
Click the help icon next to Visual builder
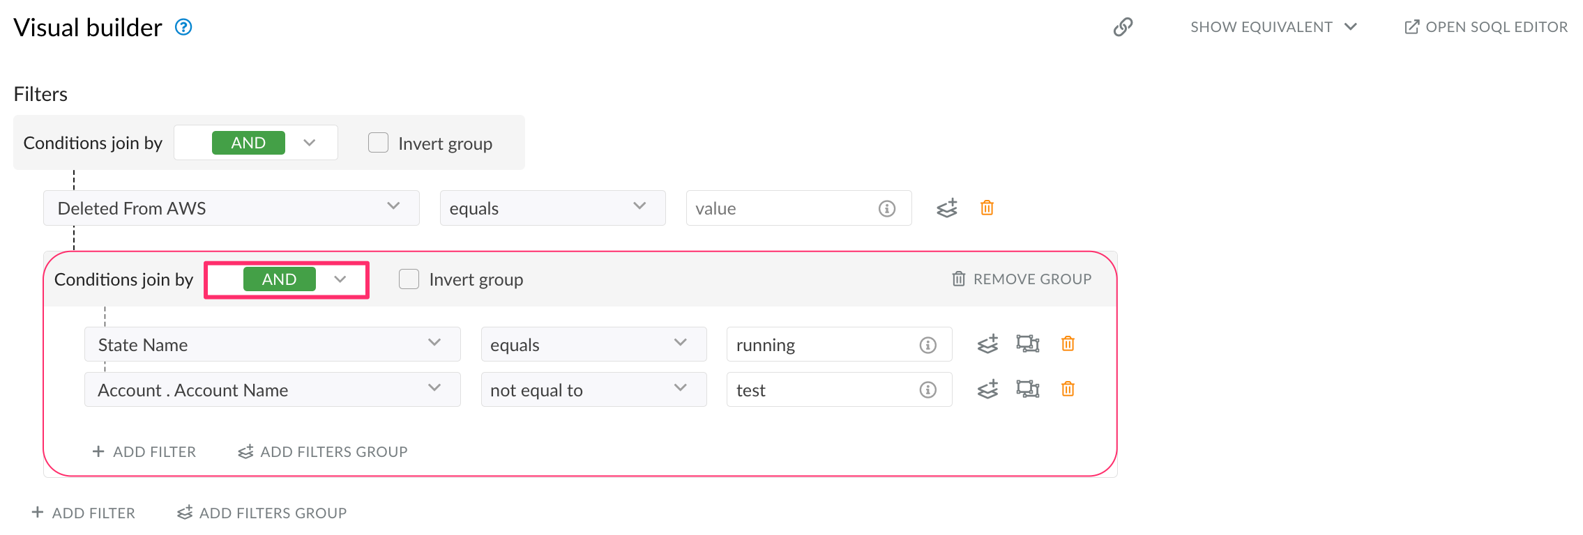click(183, 26)
